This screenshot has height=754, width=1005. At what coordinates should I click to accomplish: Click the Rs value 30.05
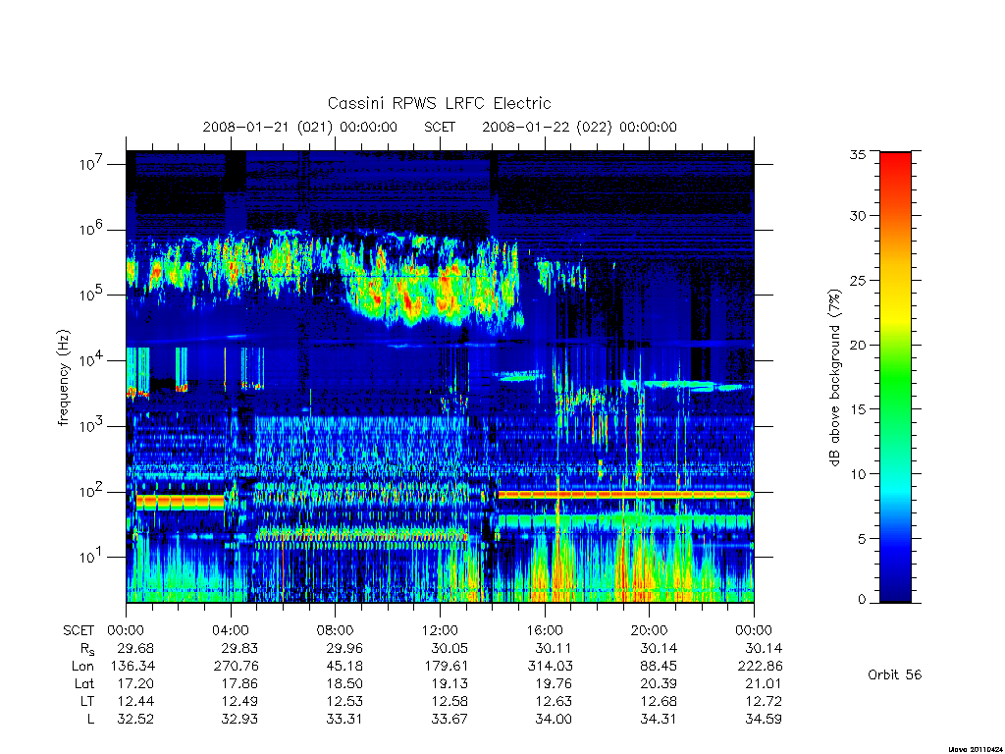[x=449, y=648]
